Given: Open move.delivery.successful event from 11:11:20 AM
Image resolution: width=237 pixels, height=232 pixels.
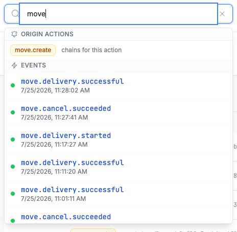Looking at the screenshot, I should (x=118, y=167).
